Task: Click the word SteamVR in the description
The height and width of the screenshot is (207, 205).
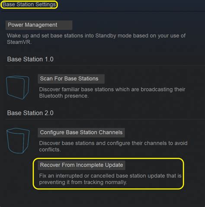Action: (x=19, y=42)
